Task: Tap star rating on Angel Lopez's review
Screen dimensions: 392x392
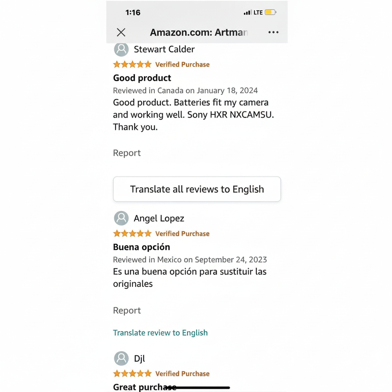Action: click(132, 234)
